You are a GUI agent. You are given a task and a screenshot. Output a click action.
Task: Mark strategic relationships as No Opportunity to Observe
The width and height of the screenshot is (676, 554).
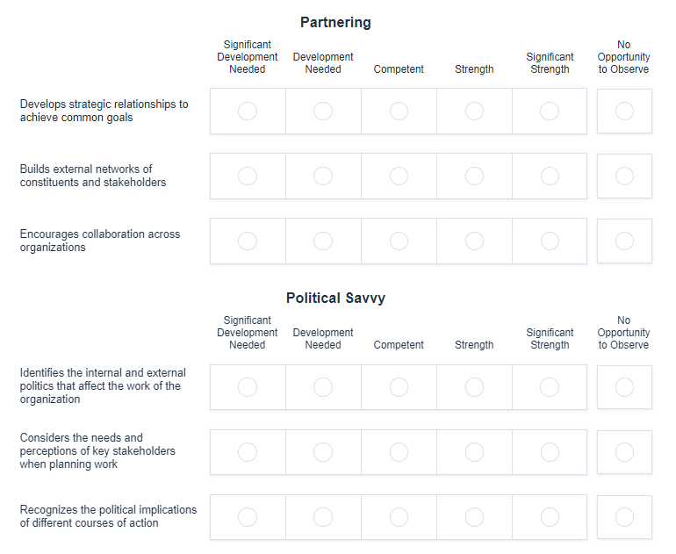(x=624, y=111)
